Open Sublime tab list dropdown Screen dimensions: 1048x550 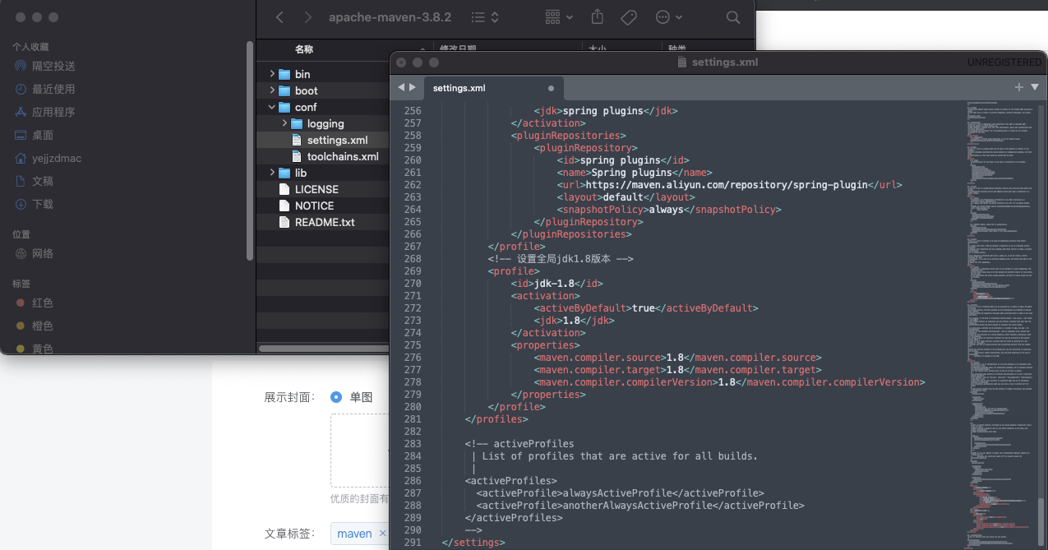pos(1035,87)
